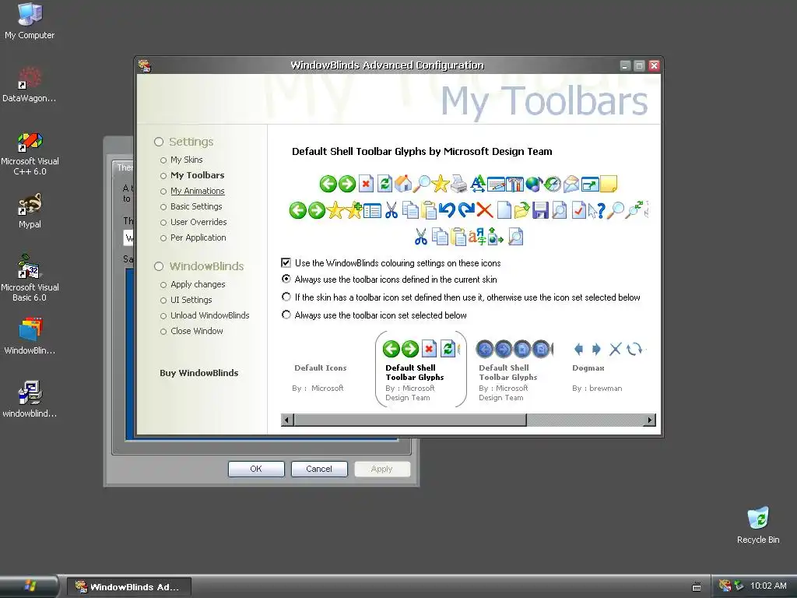797x598 pixels.
Task: Click the horizontal scrollbar thumb
Action: point(410,420)
